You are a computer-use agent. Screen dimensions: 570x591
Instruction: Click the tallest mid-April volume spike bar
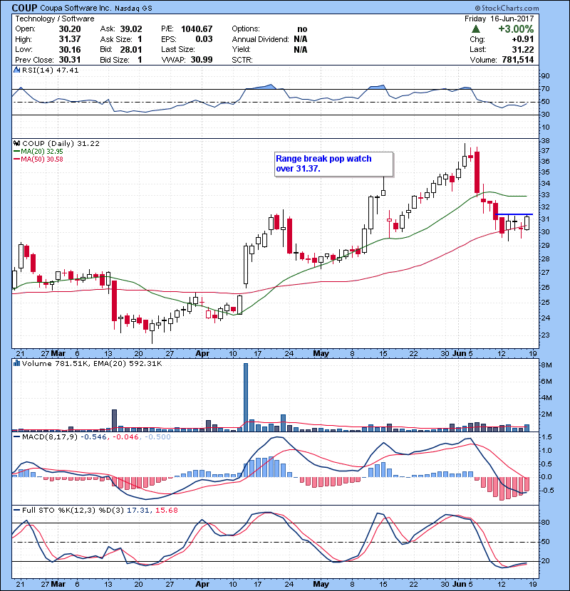pos(246,397)
